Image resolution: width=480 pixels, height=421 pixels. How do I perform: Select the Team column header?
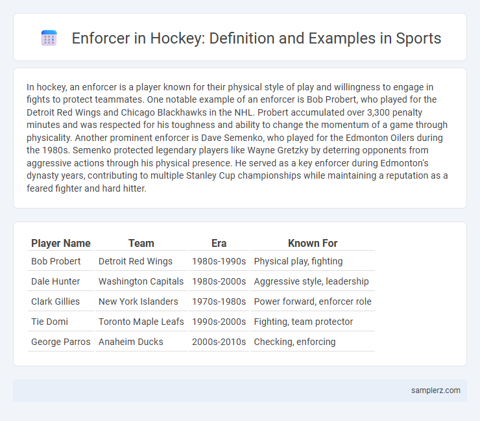tap(141, 243)
